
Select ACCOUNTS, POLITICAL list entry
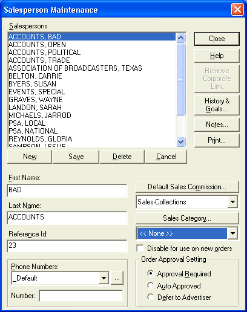[x=45, y=53]
